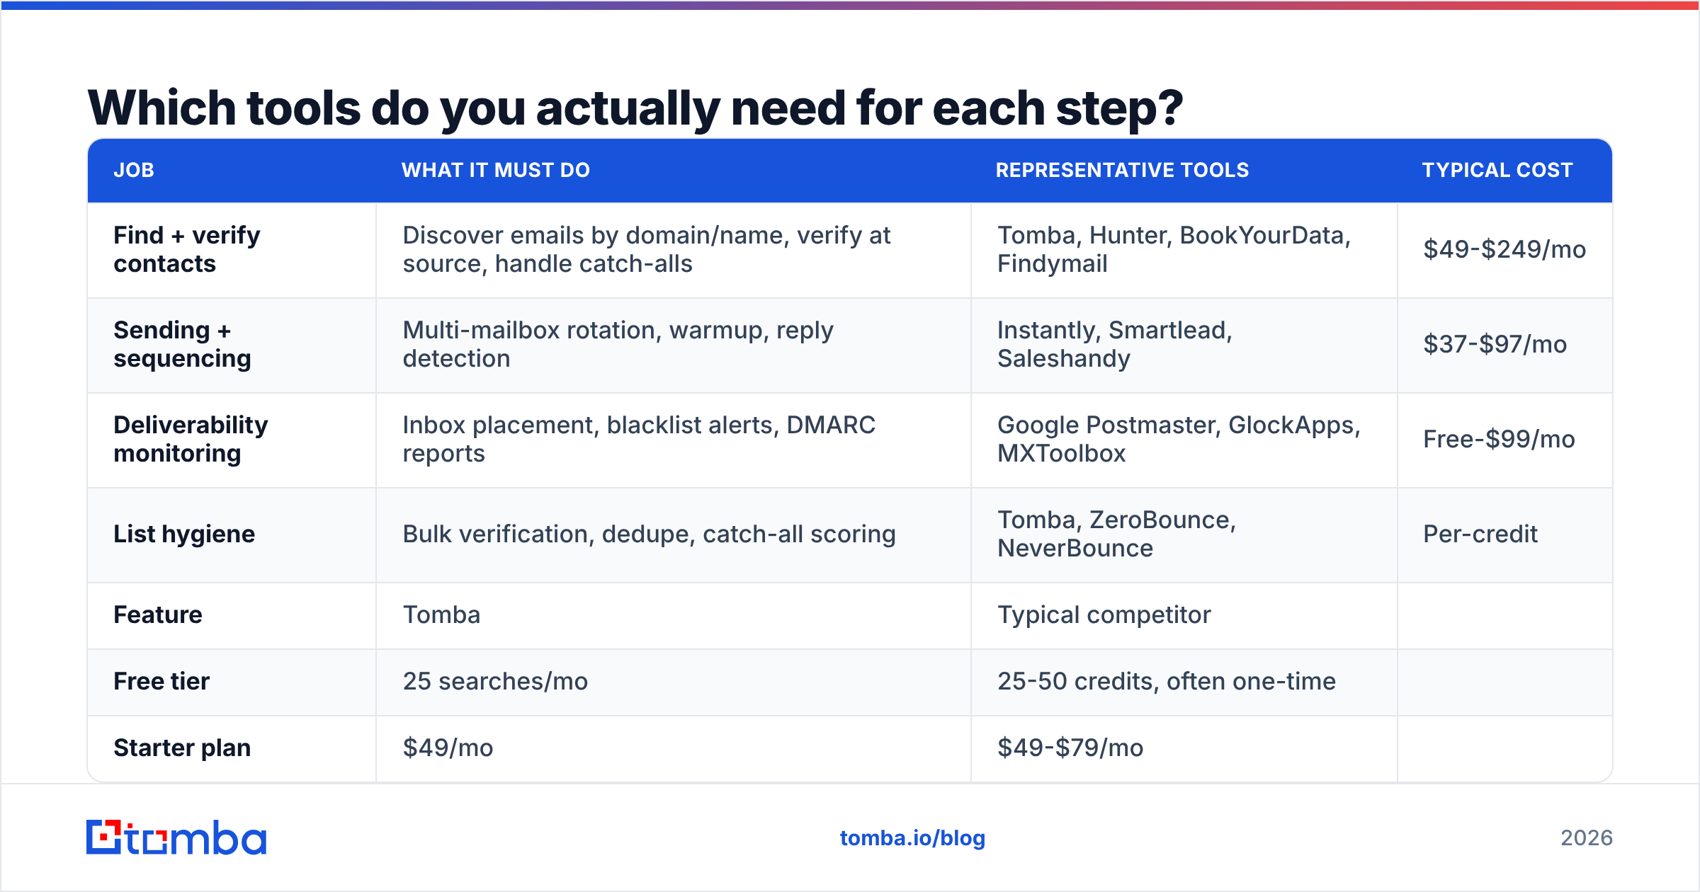Click the 'Feature' row label
Image resolution: width=1700 pixels, height=892 pixels.
[158, 614]
